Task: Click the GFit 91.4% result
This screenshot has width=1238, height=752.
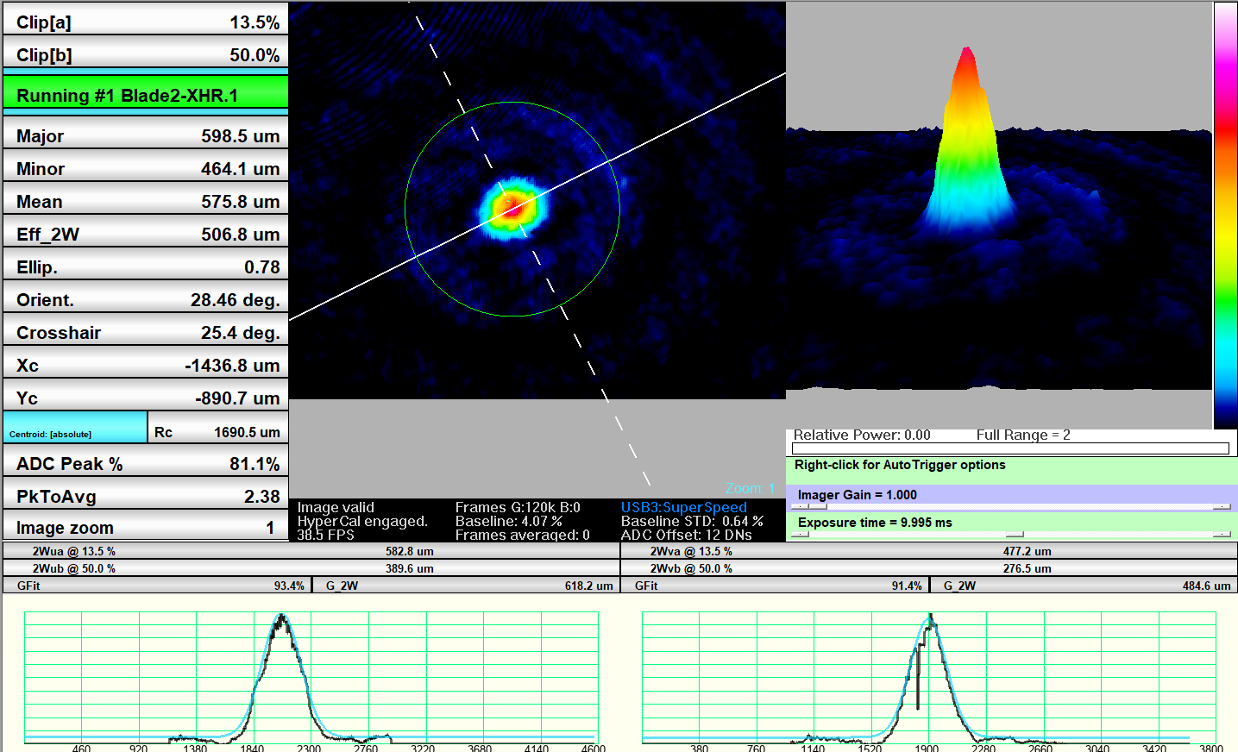Action: (x=775, y=586)
